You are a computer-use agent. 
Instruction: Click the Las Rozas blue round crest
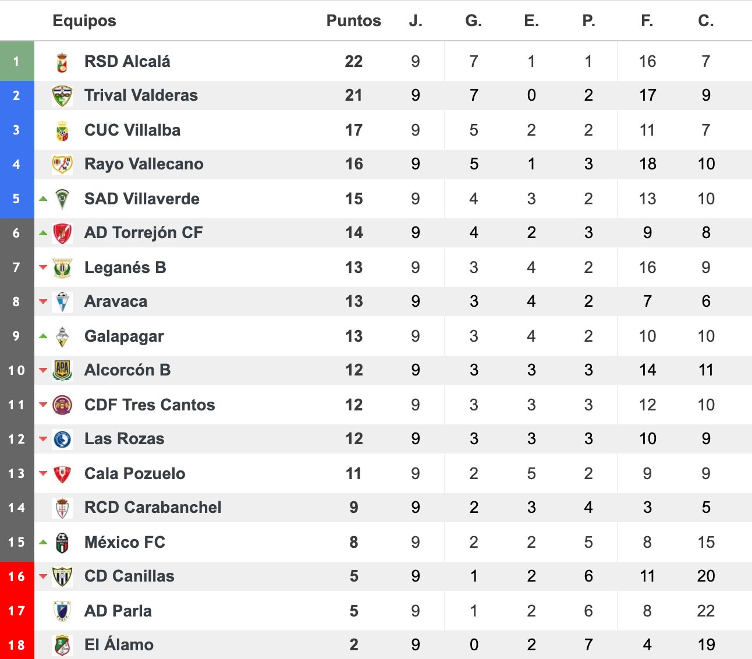pos(62,439)
